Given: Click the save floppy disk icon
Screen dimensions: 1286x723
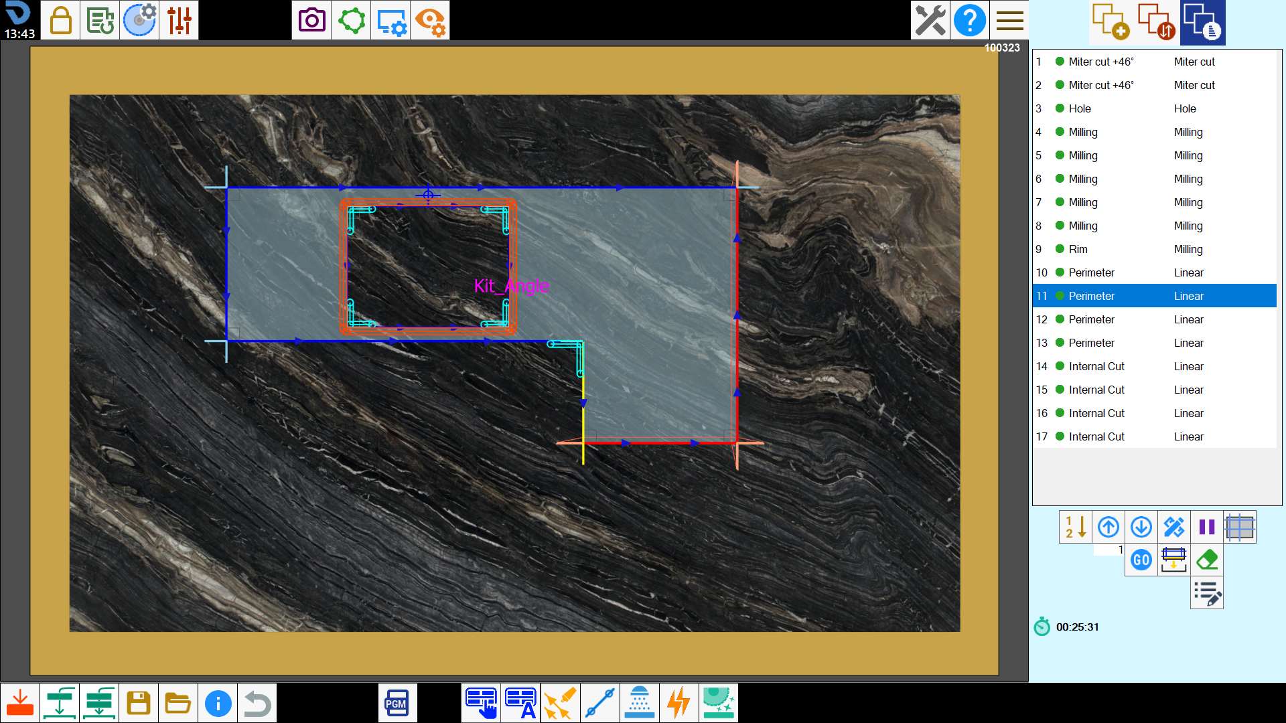Looking at the screenshot, I should [x=139, y=703].
